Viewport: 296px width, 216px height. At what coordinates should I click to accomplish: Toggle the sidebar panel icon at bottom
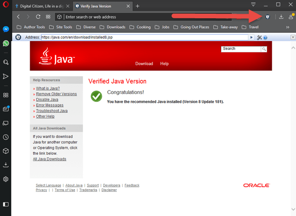[x=6, y=204]
